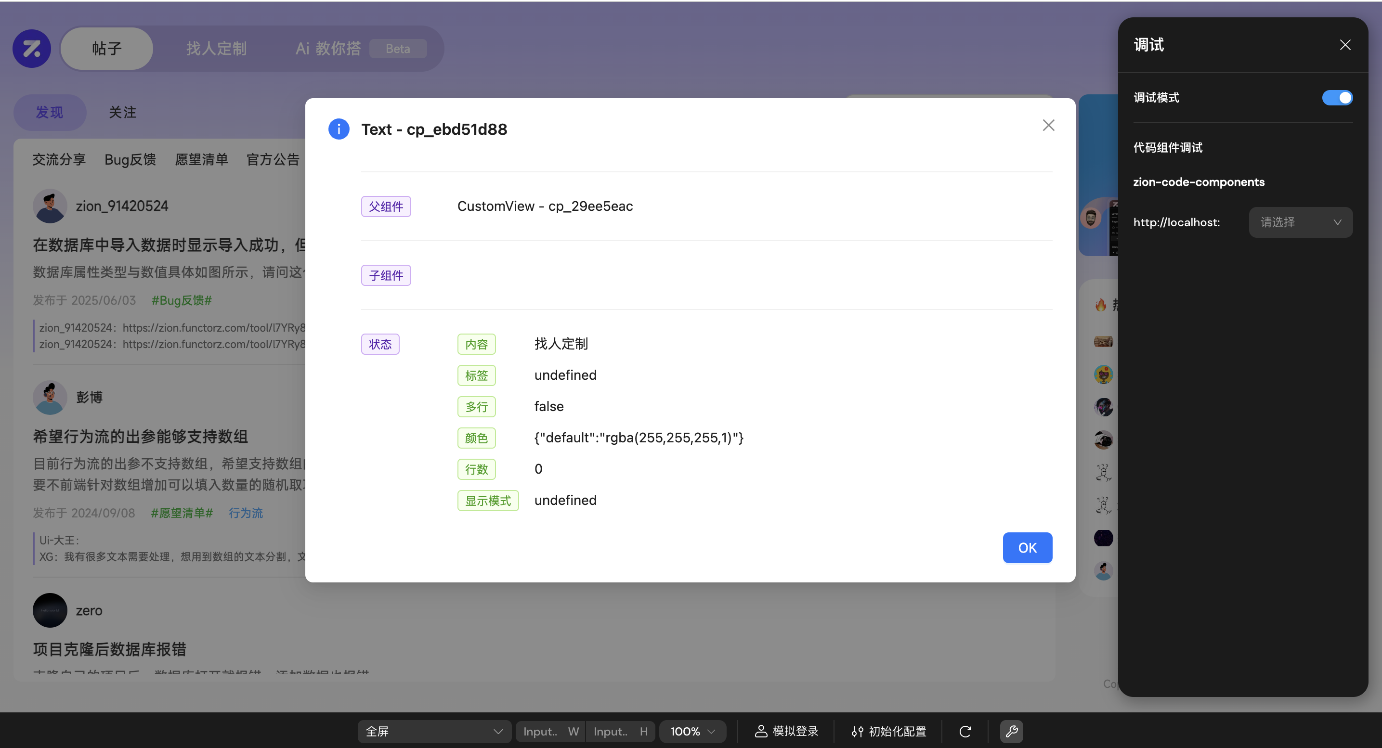Screen dimensions: 1382x748
Task: Click parent CustomView - cp_29ee5eac
Action: (545, 206)
